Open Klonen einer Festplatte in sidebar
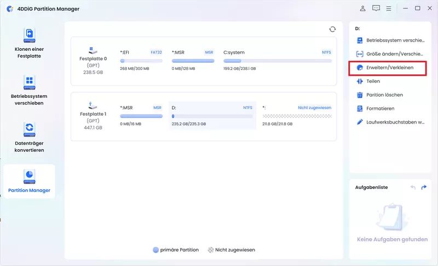 click(x=30, y=43)
